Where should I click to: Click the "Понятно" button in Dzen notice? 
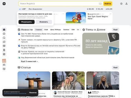click(33, 93)
